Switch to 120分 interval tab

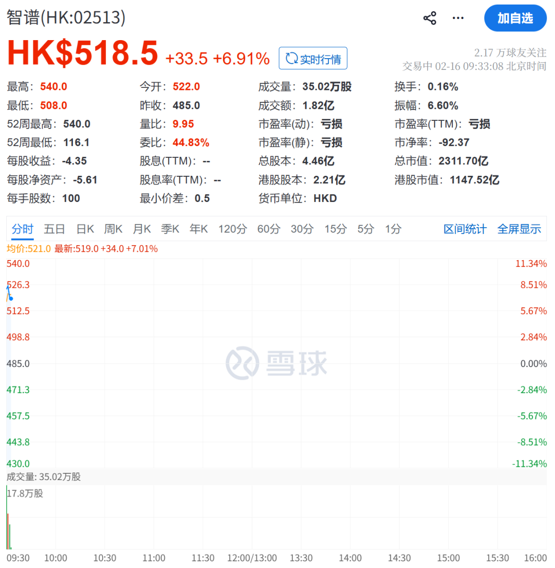232,229
